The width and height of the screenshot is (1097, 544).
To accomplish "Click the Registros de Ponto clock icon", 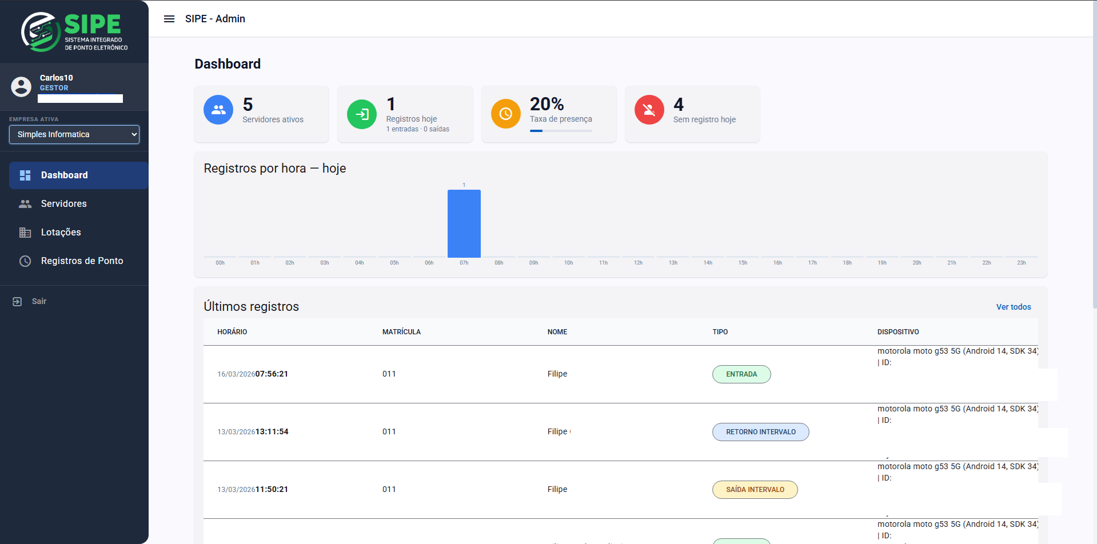I will pos(25,261).
